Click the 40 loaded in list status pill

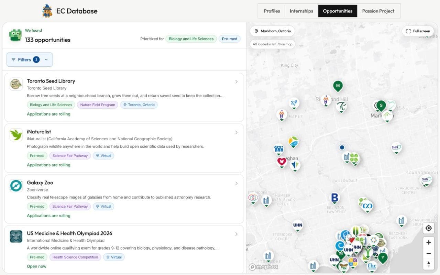coord(273,44)
